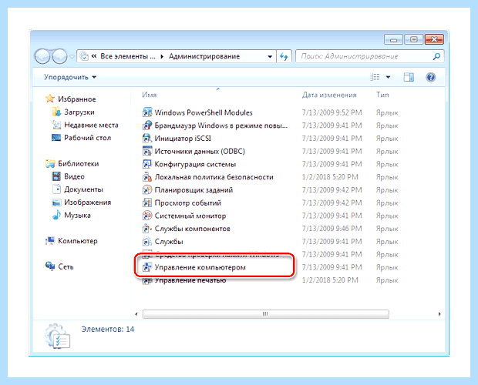478x385 pixels.
Task: Click the Видео library icon
Action: coord(56,176)
